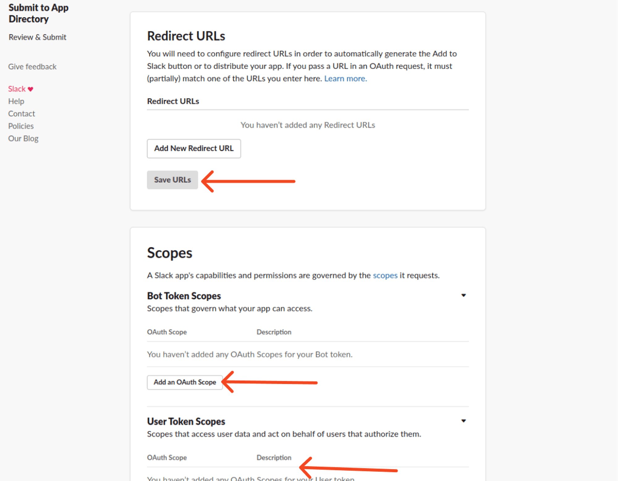The image size is (618, 481).
Task: Collapse the Bot Token Scopes section
Action: click(463, 295)
